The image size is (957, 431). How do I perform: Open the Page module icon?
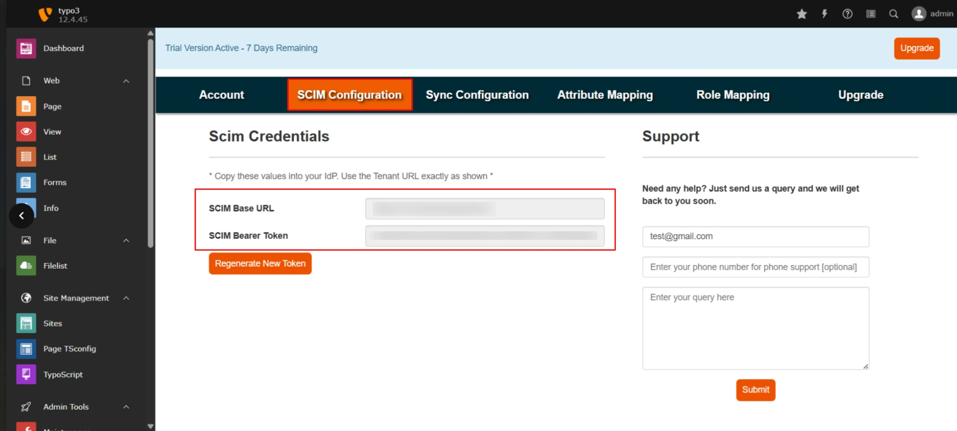[x=26, y=106]
